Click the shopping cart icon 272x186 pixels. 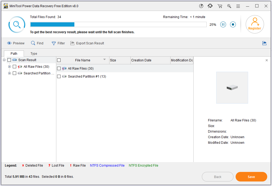tap(220, 6)
